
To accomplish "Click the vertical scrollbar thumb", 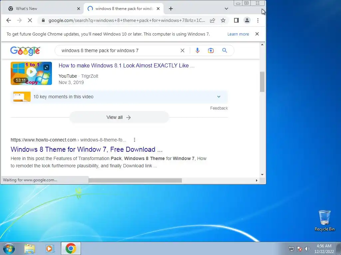I will click(x=262, y=82).
